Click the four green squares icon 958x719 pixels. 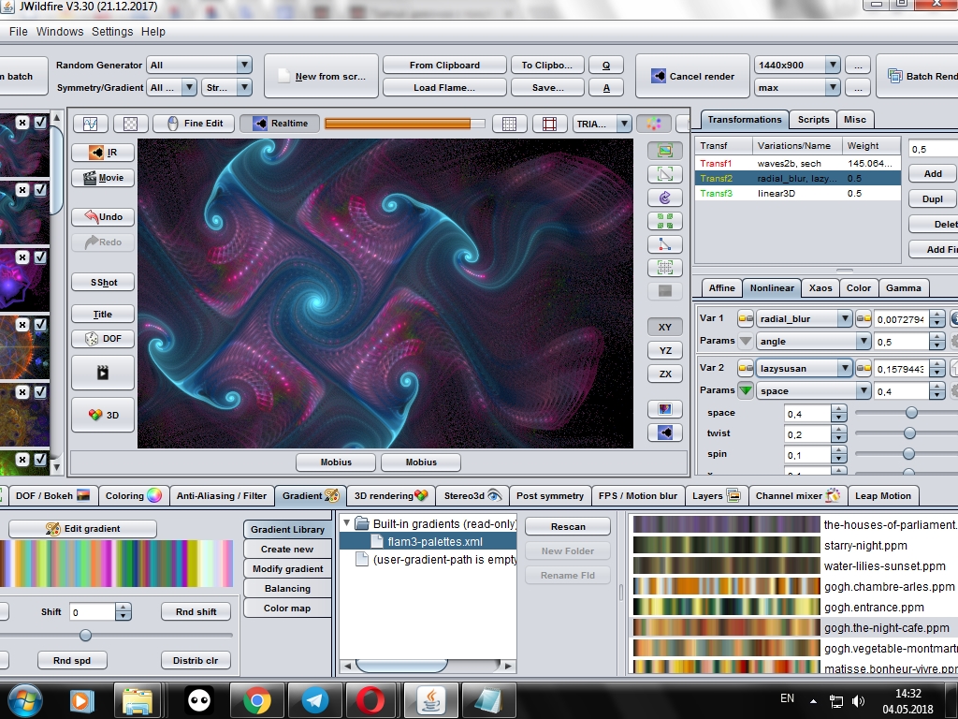click(x=665, y=221)
